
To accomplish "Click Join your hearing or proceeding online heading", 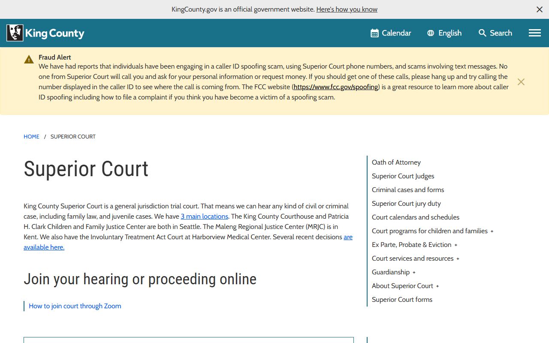I will pyautogui.click(x=140, y=279).
